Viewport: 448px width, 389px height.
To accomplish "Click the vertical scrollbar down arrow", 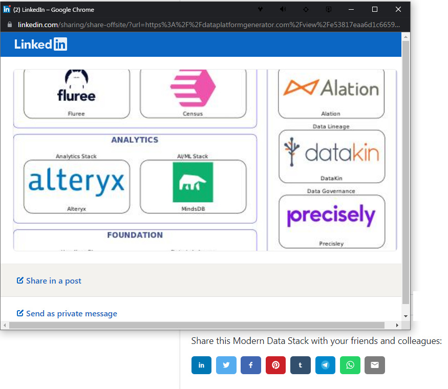I will point(406,316).
